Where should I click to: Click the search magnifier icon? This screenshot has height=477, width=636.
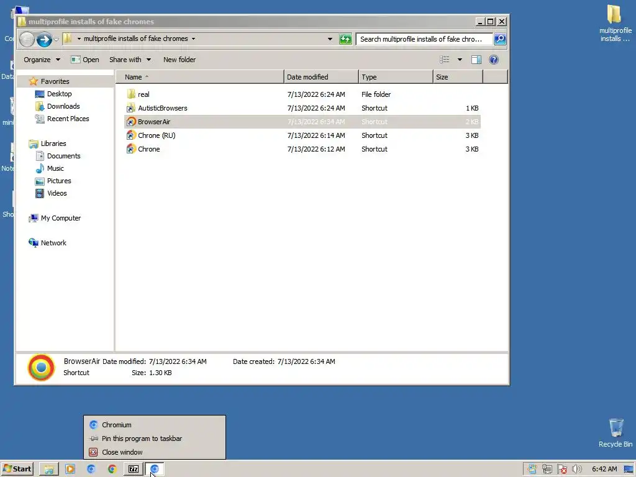[x=500, y=39]
